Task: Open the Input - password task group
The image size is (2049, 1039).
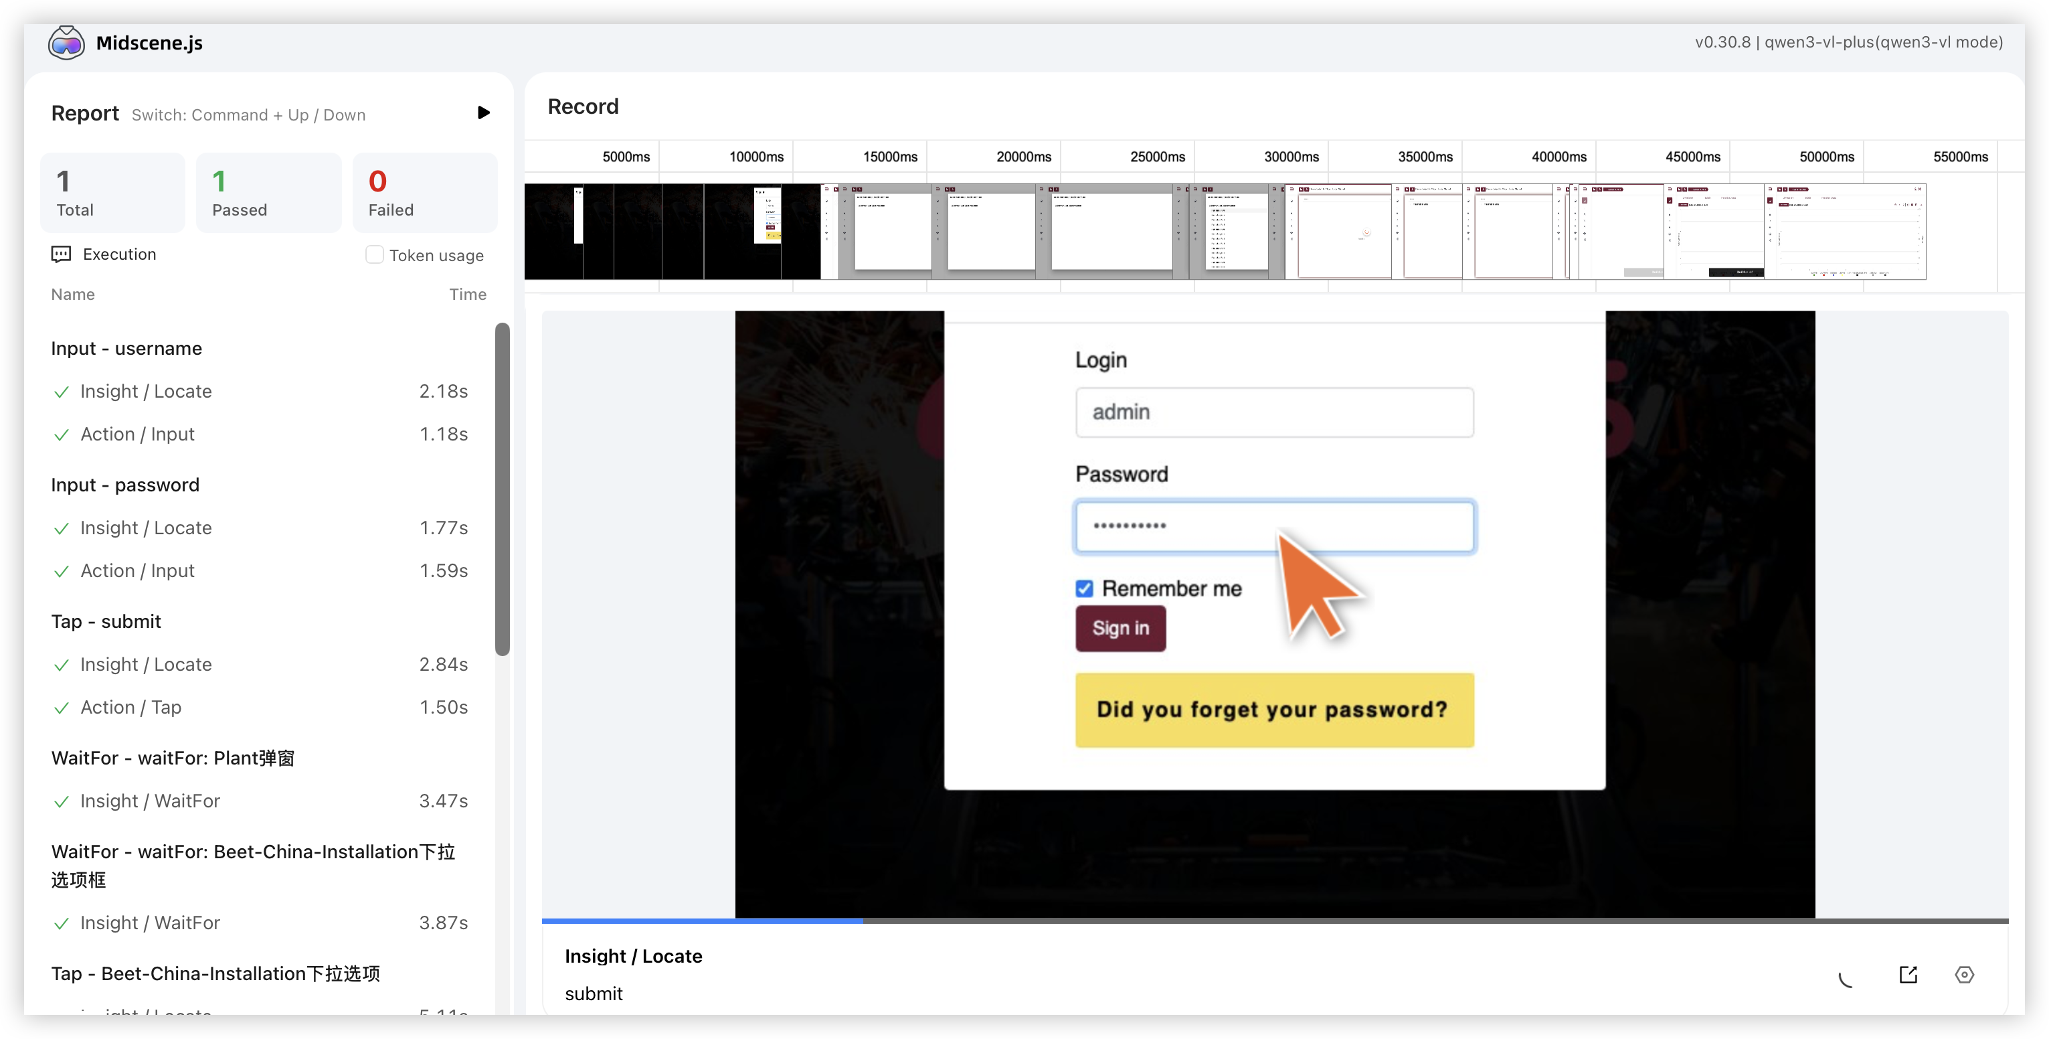Action: click(126, 485)
